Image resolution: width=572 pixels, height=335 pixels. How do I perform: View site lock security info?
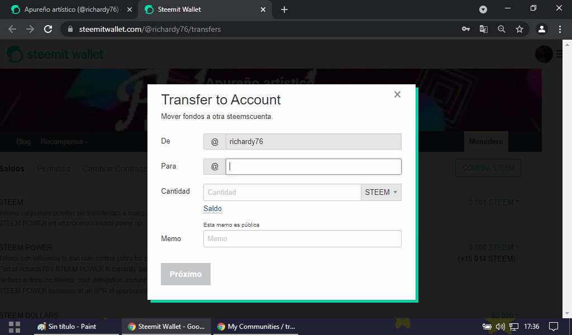point(70,29)
